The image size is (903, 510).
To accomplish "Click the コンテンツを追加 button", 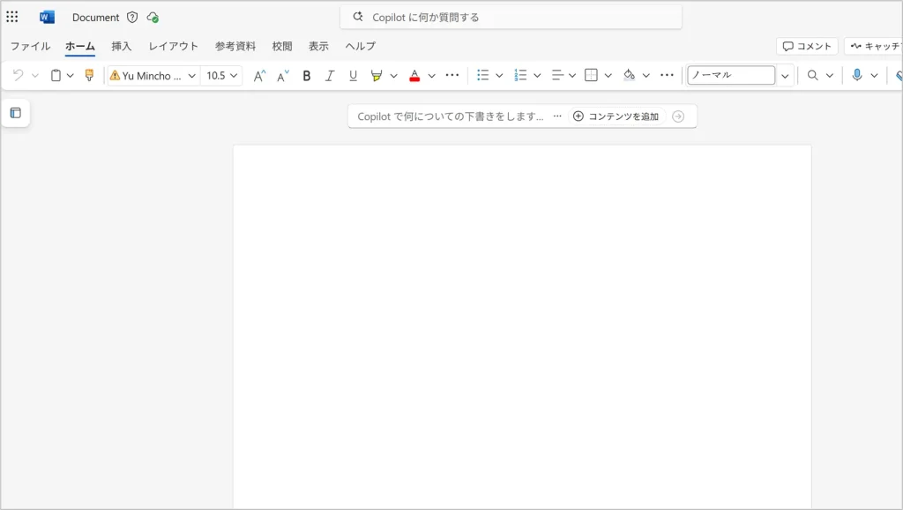I will coord(616,116).
